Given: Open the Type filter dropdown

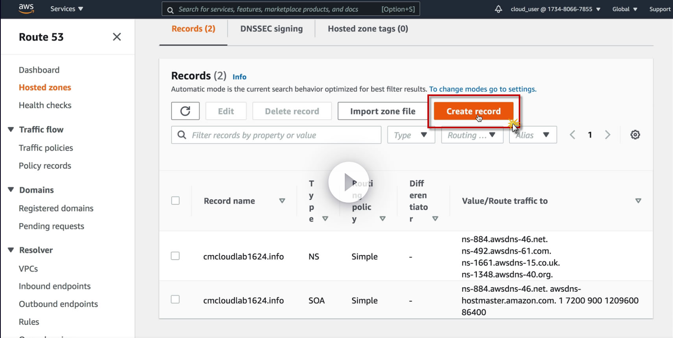Looking at the screenshot, I should click(x=411, y=135).
